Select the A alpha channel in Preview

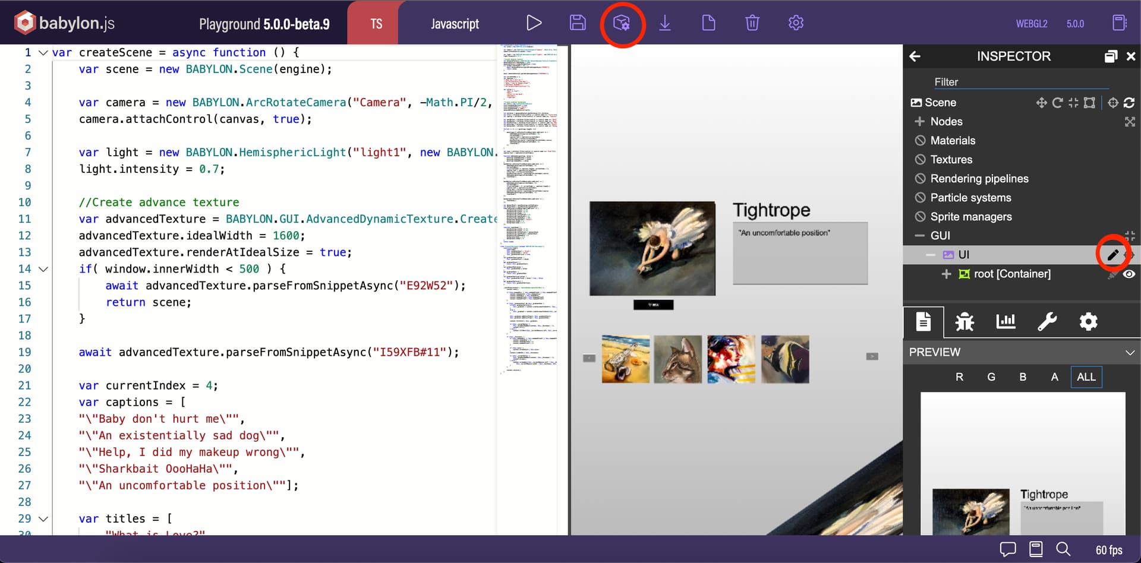tap(1054, 377)
